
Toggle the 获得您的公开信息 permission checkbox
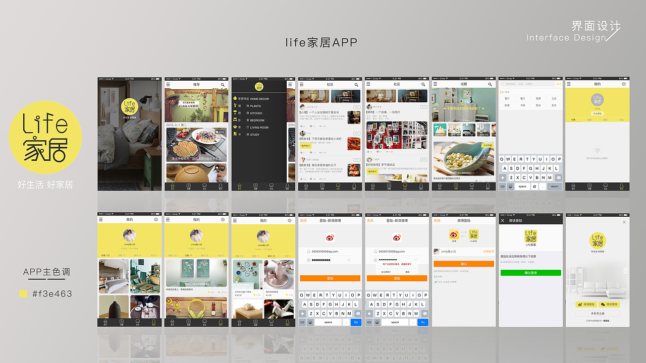click(x=502, y=262)
